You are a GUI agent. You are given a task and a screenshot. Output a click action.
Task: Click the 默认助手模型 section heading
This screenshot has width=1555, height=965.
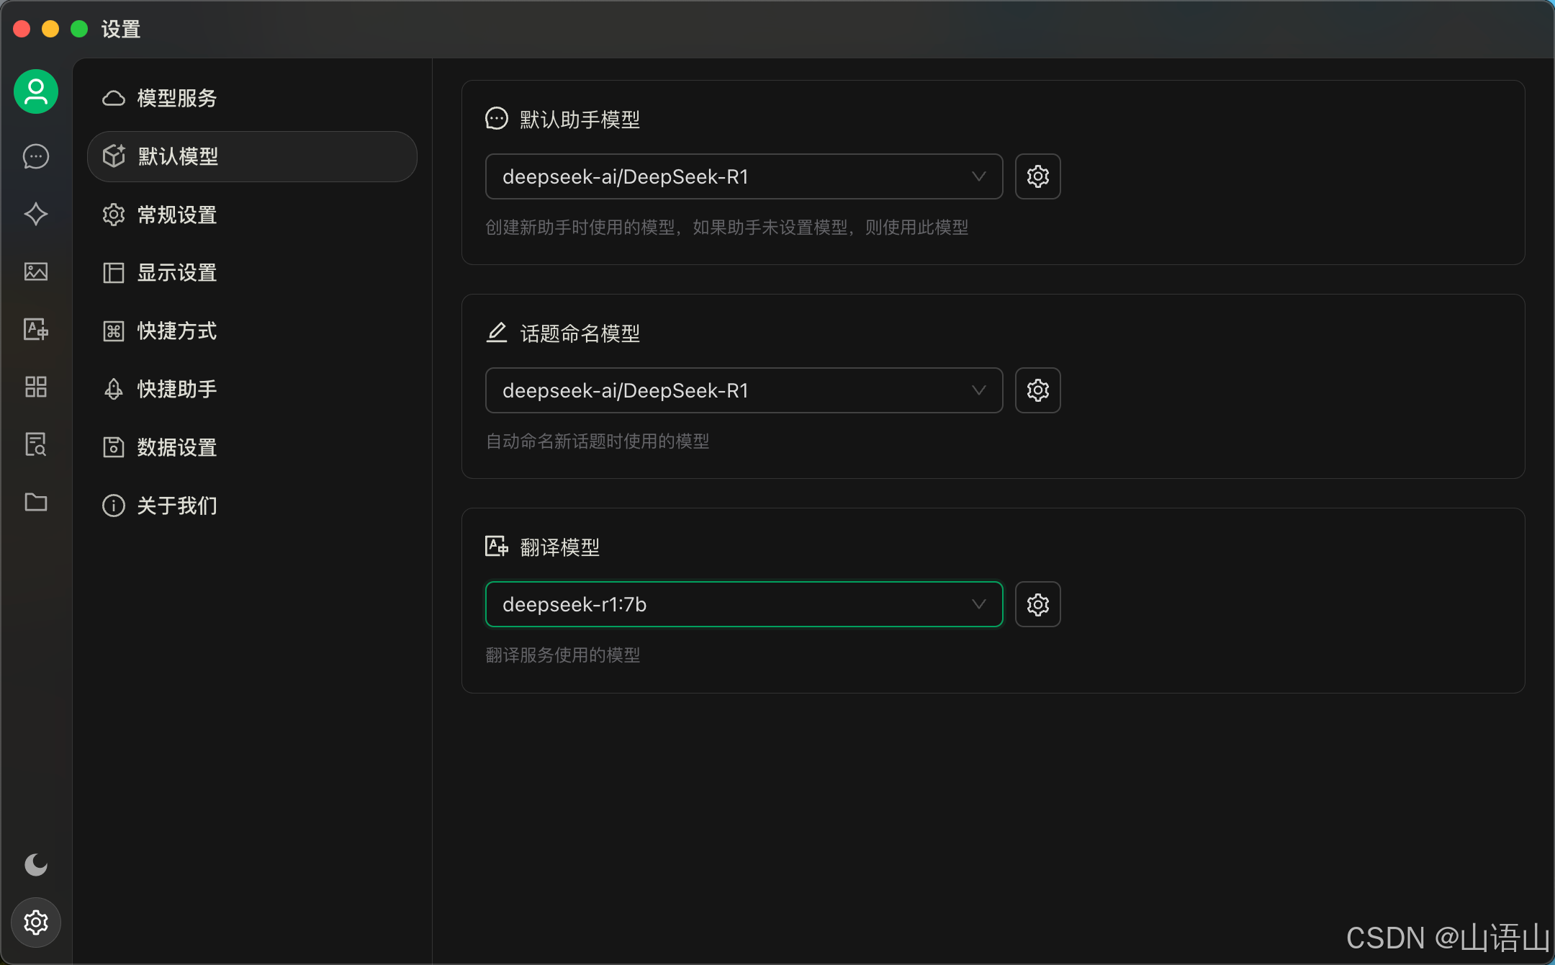tap(580, 120)
